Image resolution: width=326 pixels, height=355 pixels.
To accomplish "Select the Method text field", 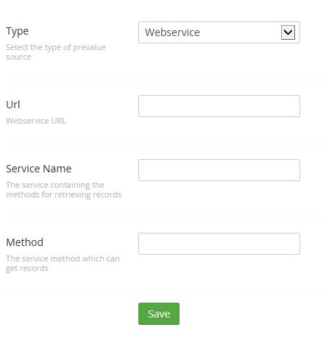I will coord(219,244).
